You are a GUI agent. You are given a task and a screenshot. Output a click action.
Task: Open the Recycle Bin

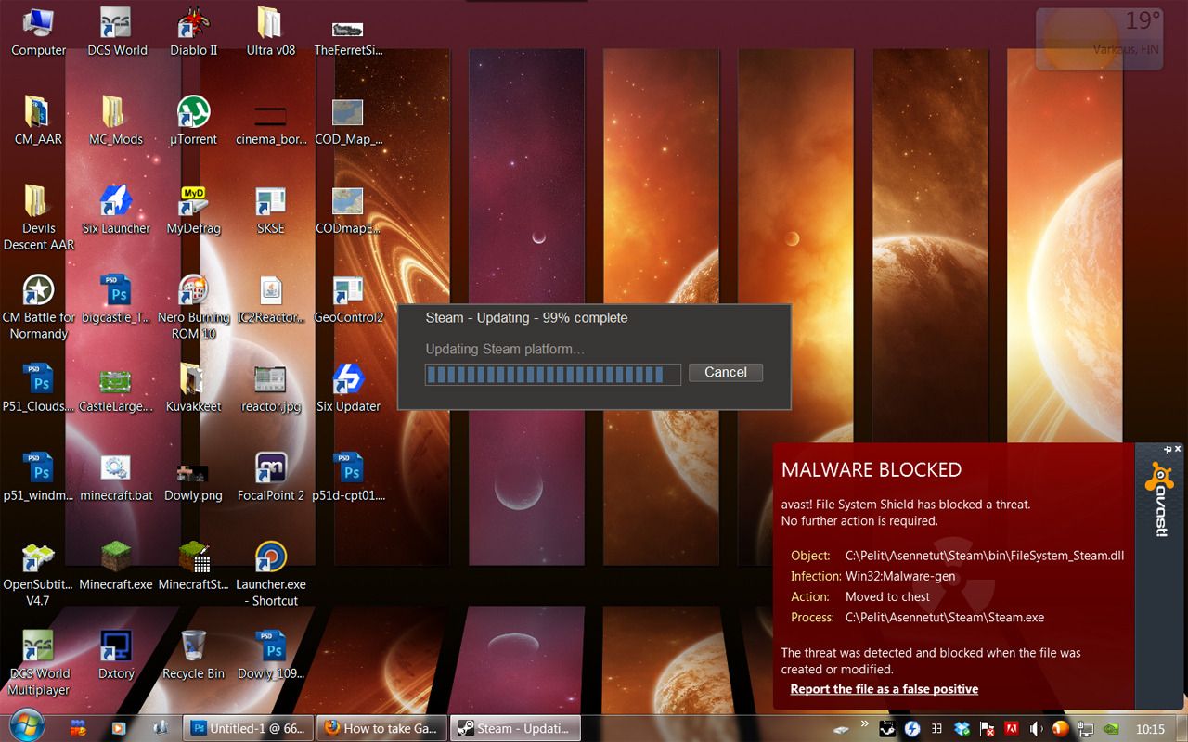[x=193, y=655]
